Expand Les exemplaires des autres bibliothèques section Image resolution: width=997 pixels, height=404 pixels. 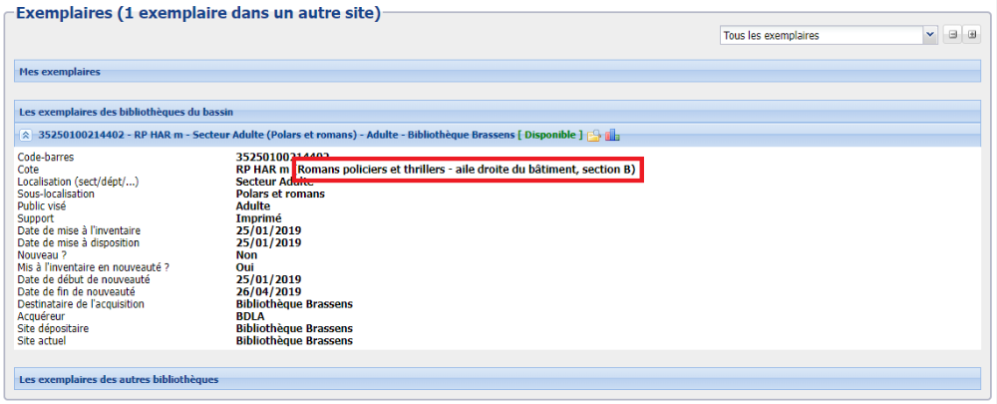[x=498, y=379]
